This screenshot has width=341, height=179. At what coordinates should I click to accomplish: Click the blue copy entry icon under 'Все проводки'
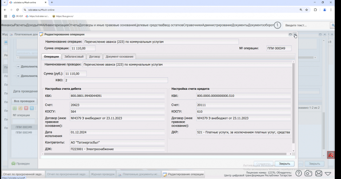tap(32, 108)
